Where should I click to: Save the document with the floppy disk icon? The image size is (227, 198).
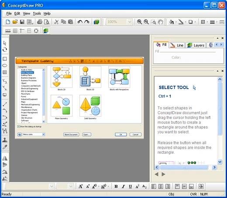tap(22, 22)
